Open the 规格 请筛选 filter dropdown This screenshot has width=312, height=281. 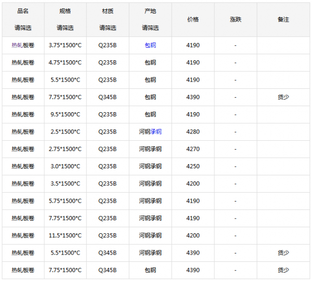tap(65, 28)
